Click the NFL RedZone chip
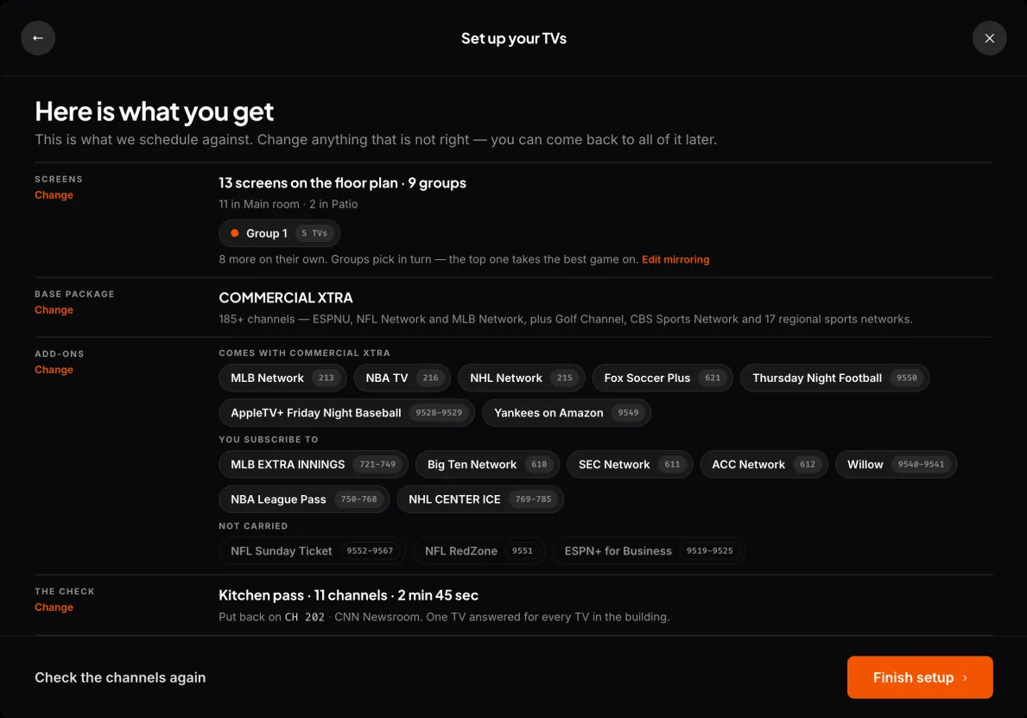1027x718 pixels. click(479, 551)
